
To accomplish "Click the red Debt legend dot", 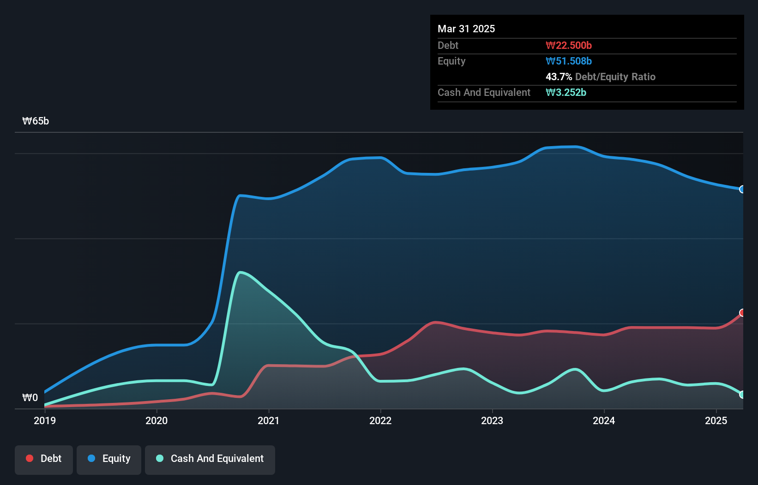I will (x=29, y=458).
